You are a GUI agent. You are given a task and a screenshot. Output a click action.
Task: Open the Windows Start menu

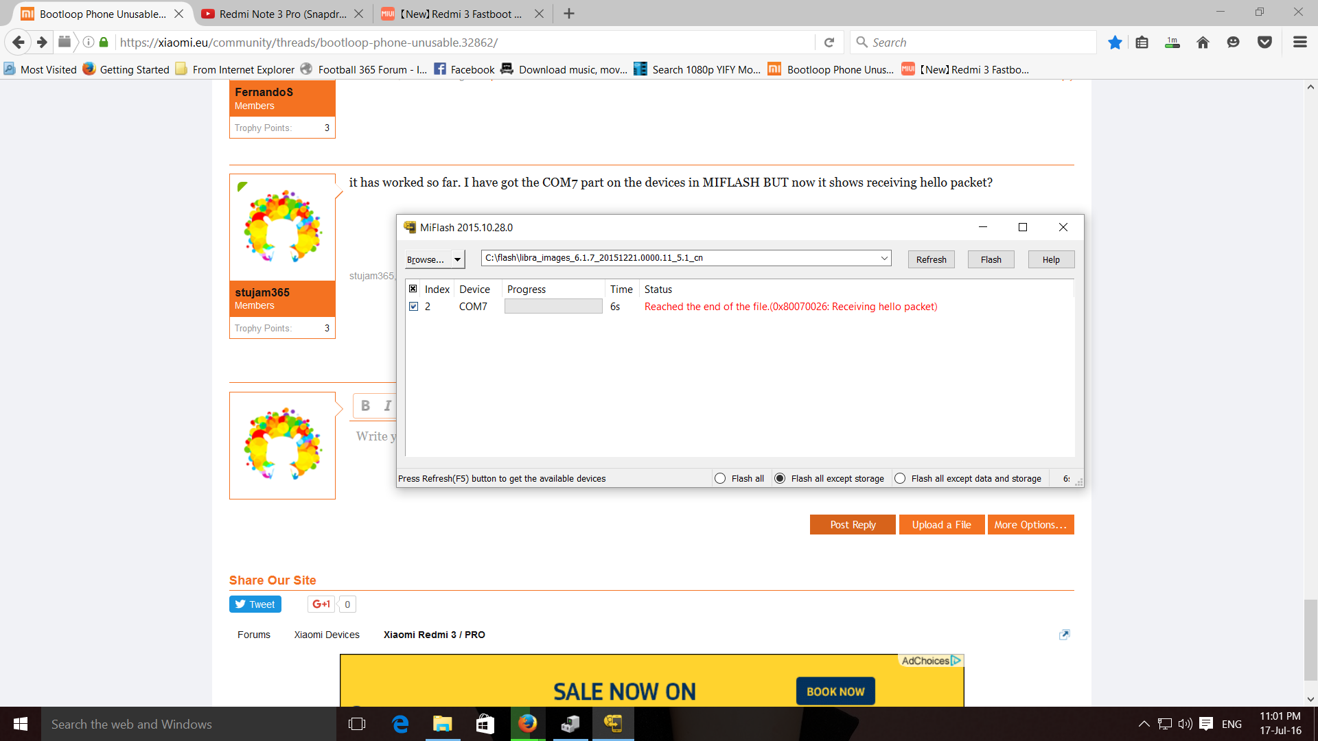21,724
